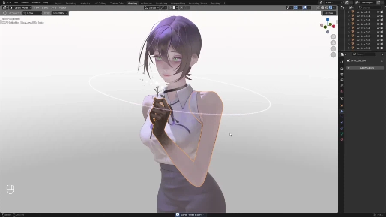Open the Modifiers wrench properties tab
This screenshot has height=217, width=386.
point(342,112)
